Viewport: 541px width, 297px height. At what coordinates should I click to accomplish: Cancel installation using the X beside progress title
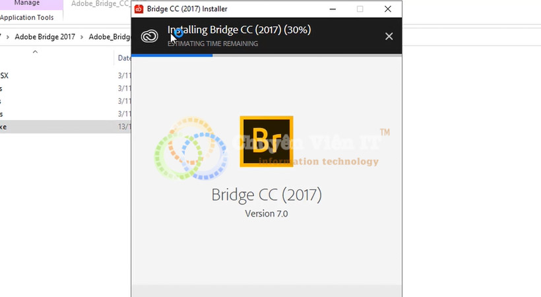tap(389, 36)
